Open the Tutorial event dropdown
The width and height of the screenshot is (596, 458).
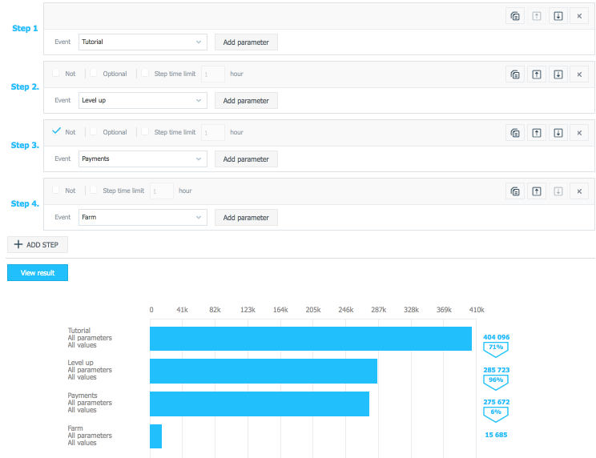click(143, 42)
